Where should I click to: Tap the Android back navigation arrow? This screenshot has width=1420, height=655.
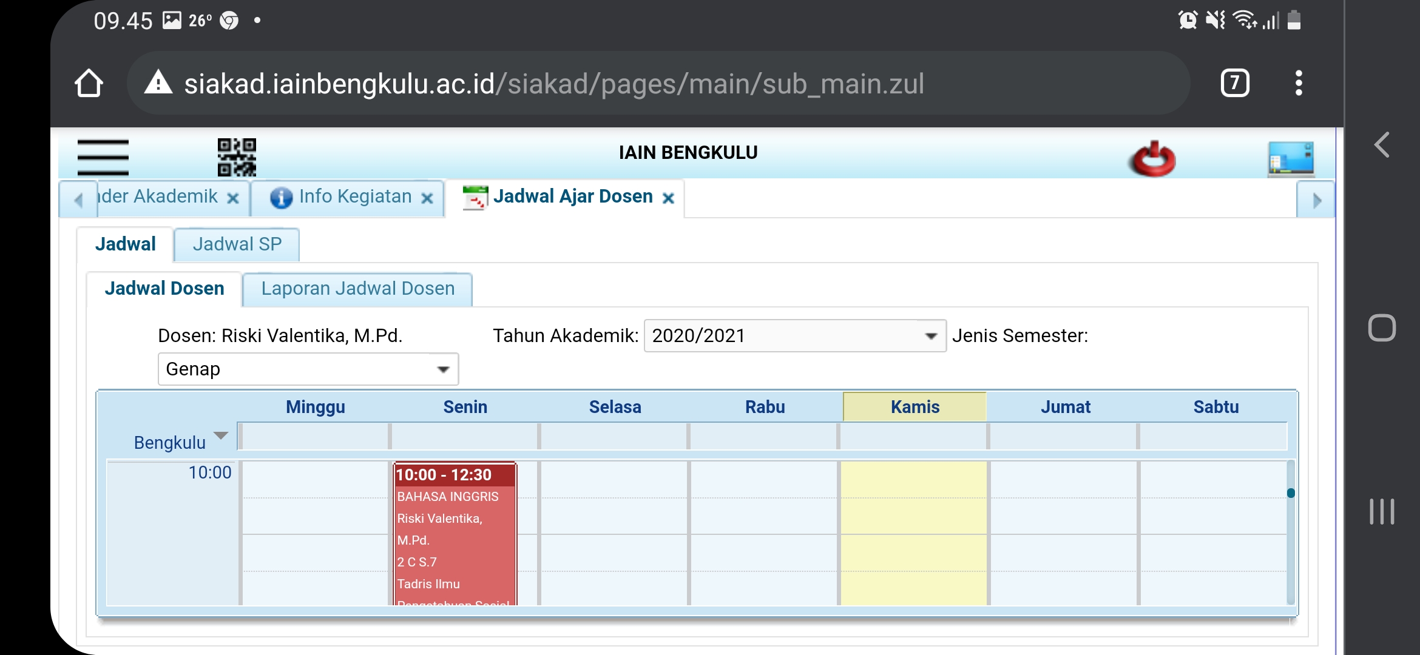pos(1382,145)
